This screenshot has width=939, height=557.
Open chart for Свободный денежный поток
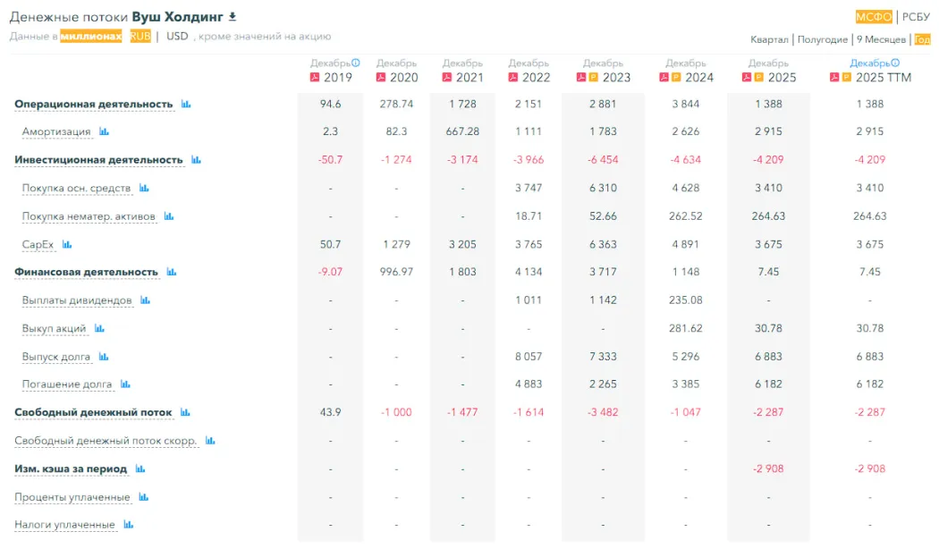pyautogui.click(x=185, y=413)
